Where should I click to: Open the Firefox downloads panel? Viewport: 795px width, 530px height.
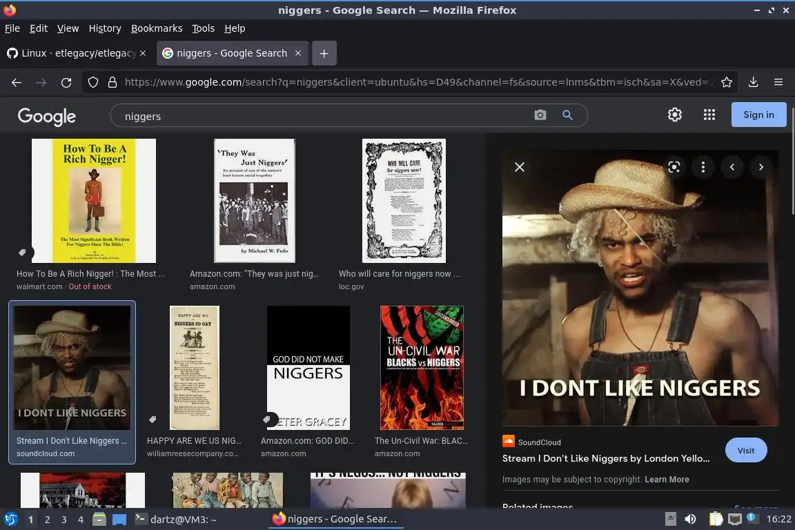754,82
